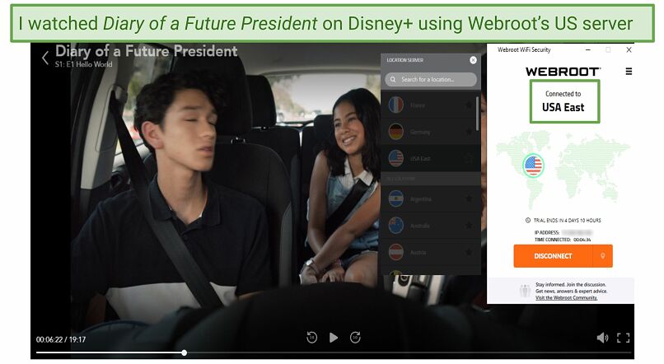
Task: Minimize the Webroot WiFi Security window
Action: pos(587,50)
